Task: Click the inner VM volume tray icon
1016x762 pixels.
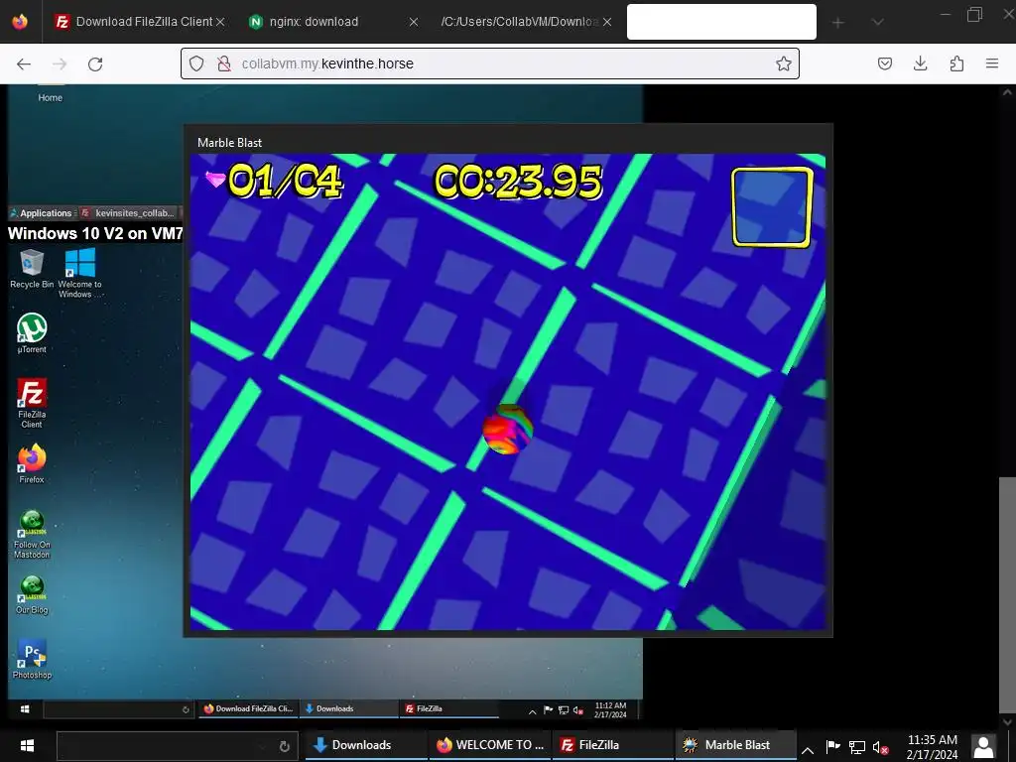Action: [x=578, y=710]
